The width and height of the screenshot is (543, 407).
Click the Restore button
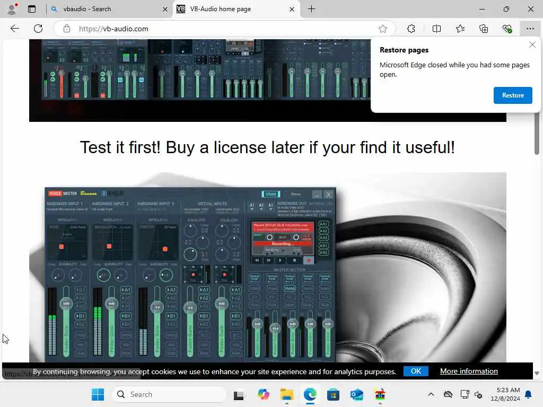pos(513,95)
